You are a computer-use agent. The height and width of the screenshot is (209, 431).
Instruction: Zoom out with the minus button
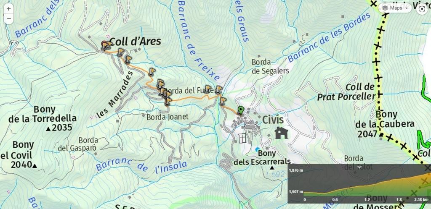8,18
